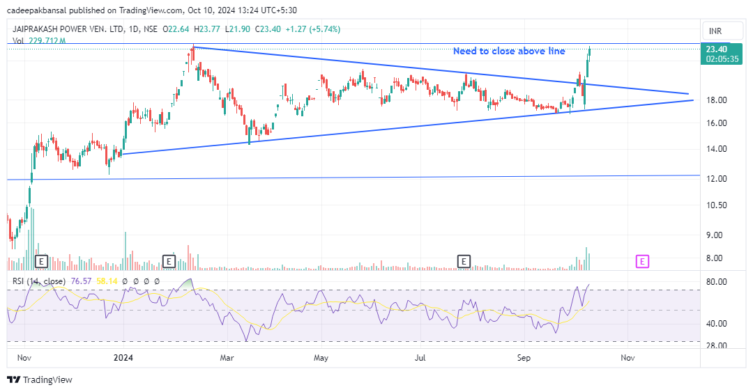753x392 pixels.
Task: Click the TradingView logo at the bottom
Action: (x=40, y=379)
